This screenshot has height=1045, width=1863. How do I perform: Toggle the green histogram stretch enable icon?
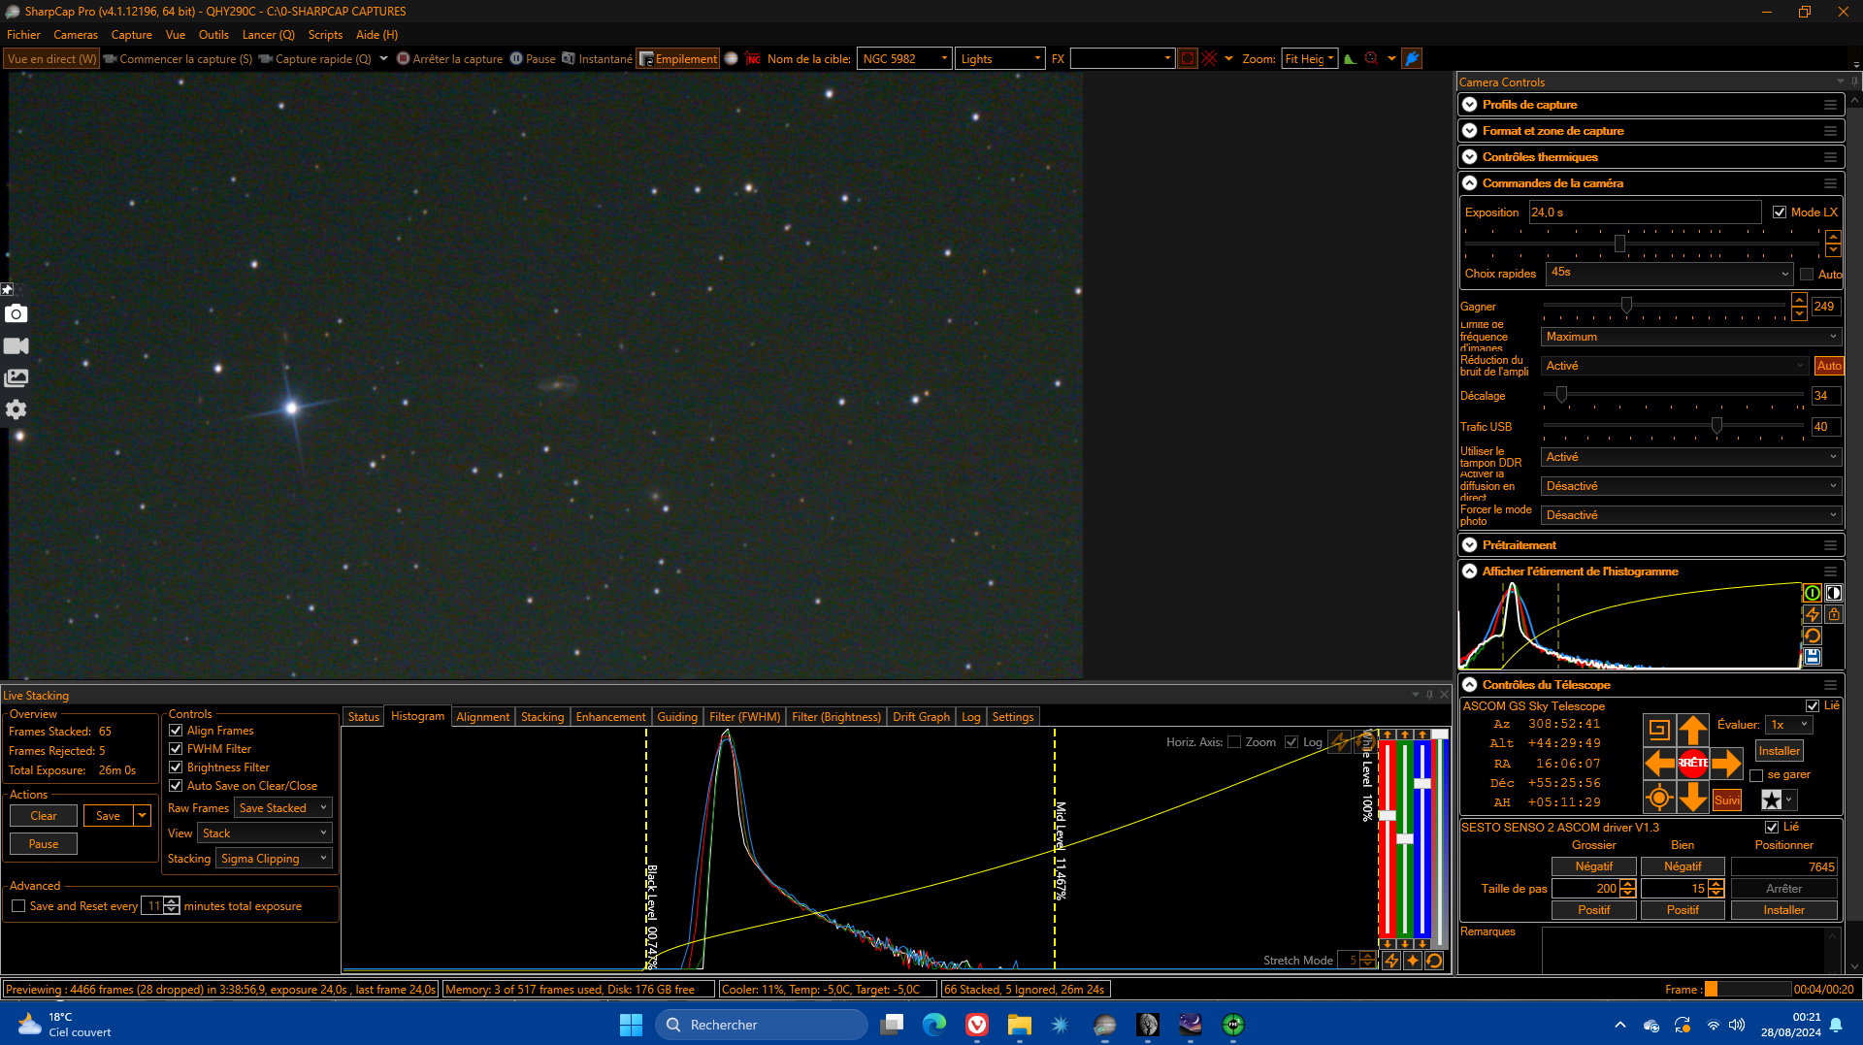(1812, 593)
